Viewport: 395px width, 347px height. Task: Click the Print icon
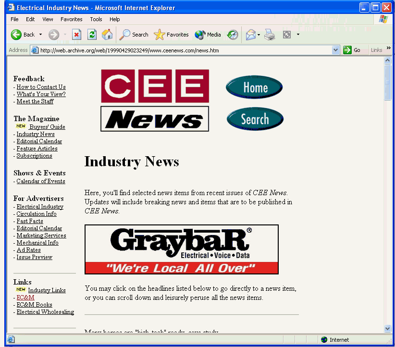(x=270, y=35)
